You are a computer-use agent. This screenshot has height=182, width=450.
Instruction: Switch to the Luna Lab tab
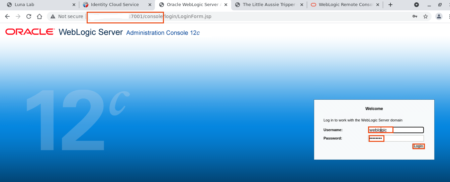click(40, 5)
